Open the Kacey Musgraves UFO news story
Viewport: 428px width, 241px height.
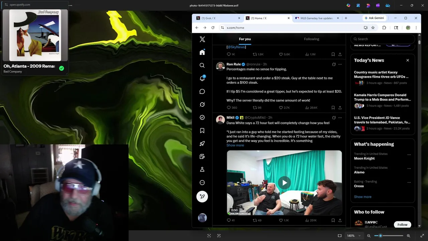pos(382,77)
